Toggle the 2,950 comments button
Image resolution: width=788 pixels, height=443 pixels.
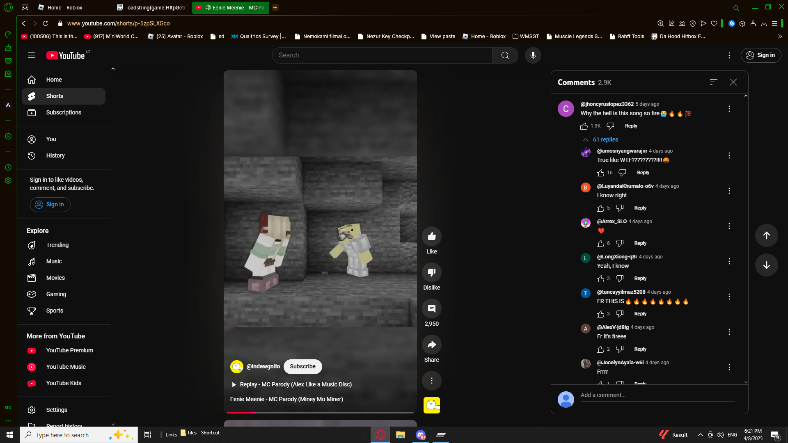(431, 309)
